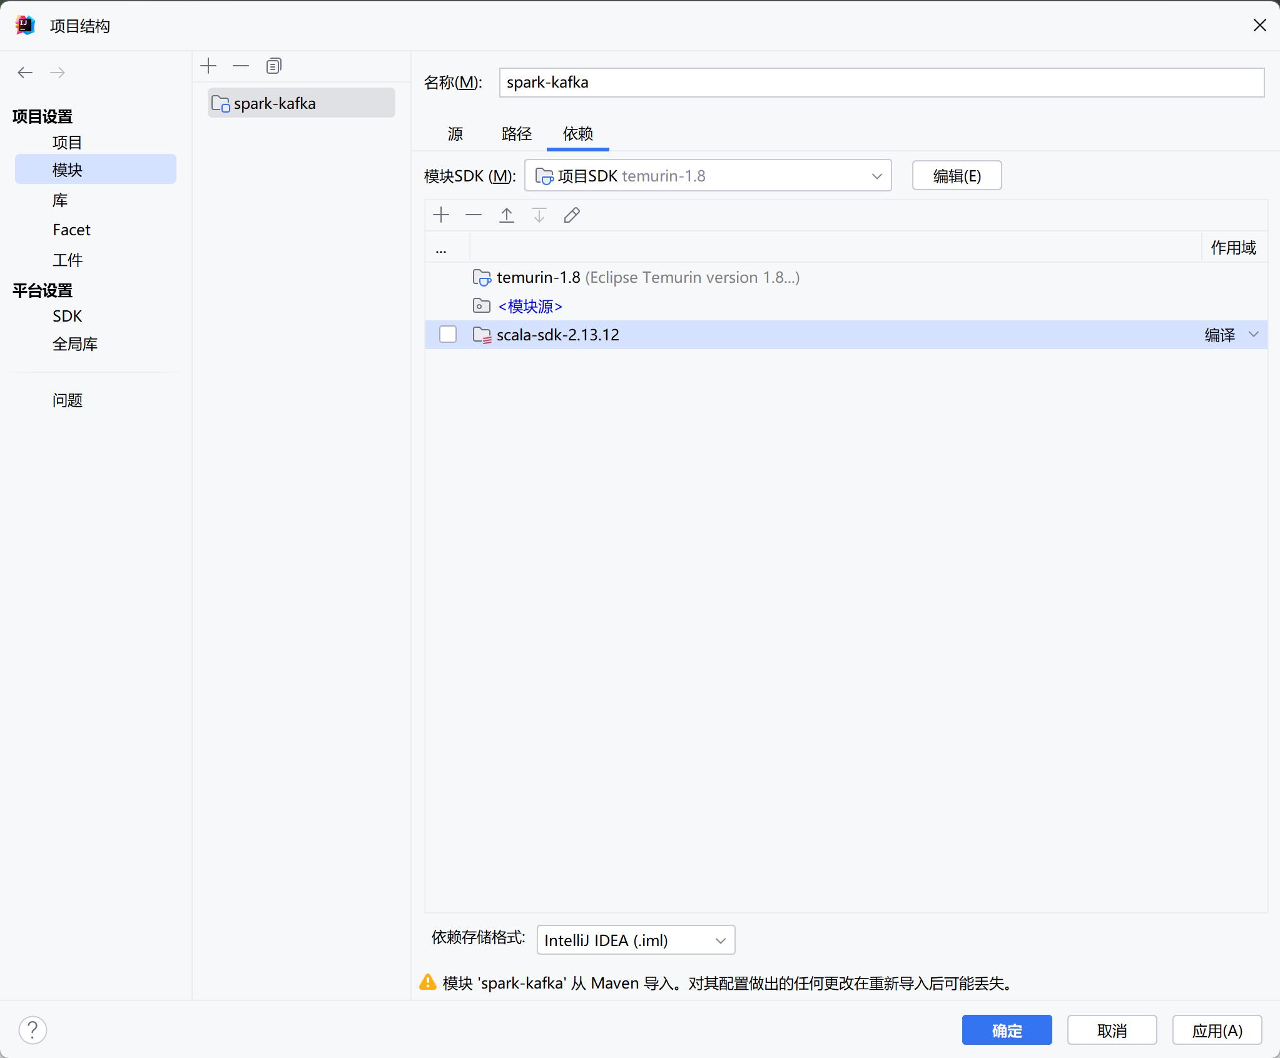This screenshot has width=1280, height=1058.
Task: Click the spark-kafka module folder icon
Action: point(221,104)
